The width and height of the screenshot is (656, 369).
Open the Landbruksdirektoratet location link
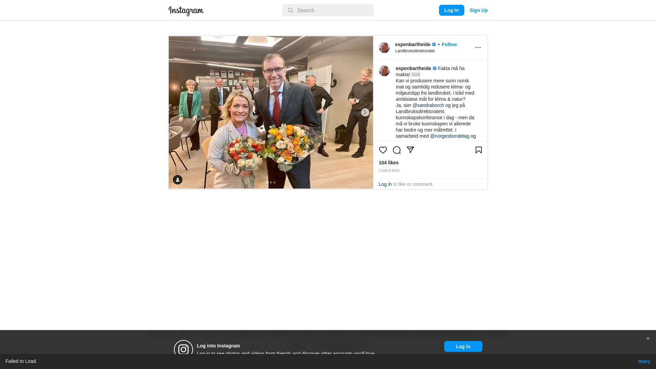[x=415, y=51]
